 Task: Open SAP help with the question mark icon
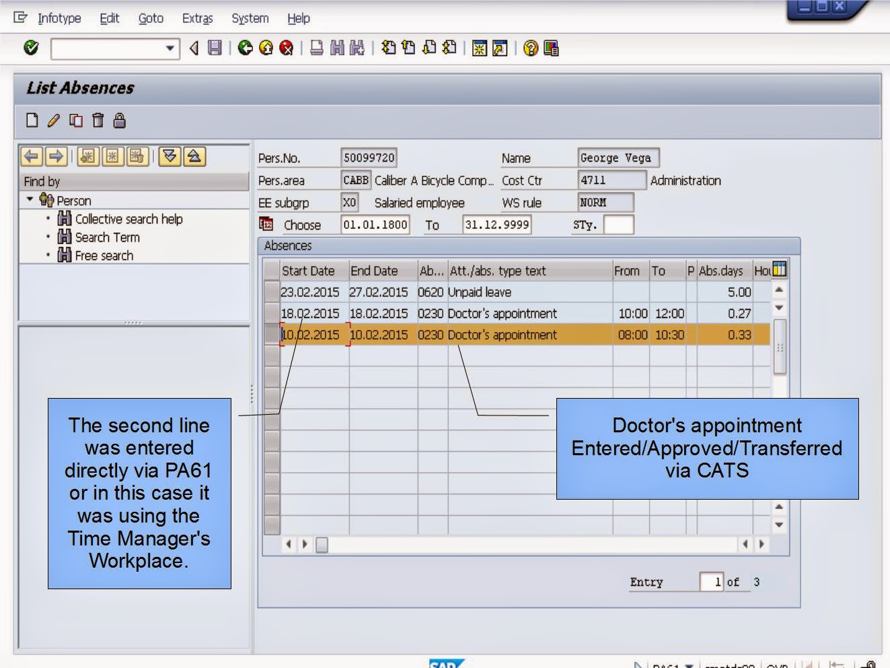531,47
